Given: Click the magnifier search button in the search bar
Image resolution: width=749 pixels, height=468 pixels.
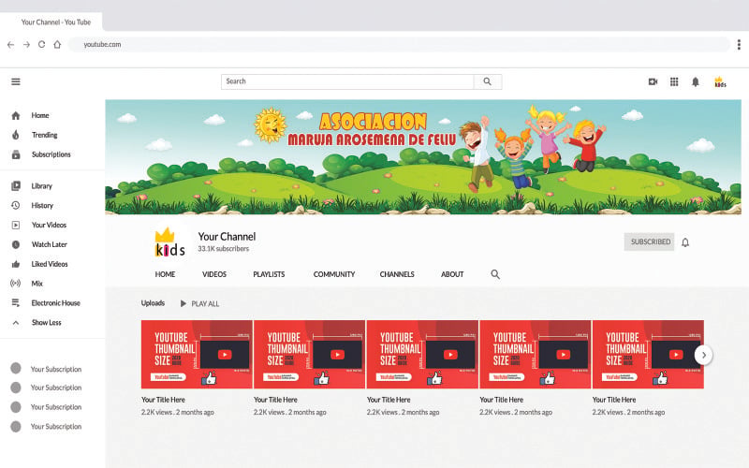Looking at the screenshot, I should tap(487, 81).
